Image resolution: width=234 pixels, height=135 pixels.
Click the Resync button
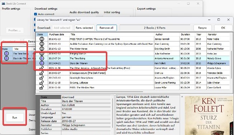[x=202, y=28]
